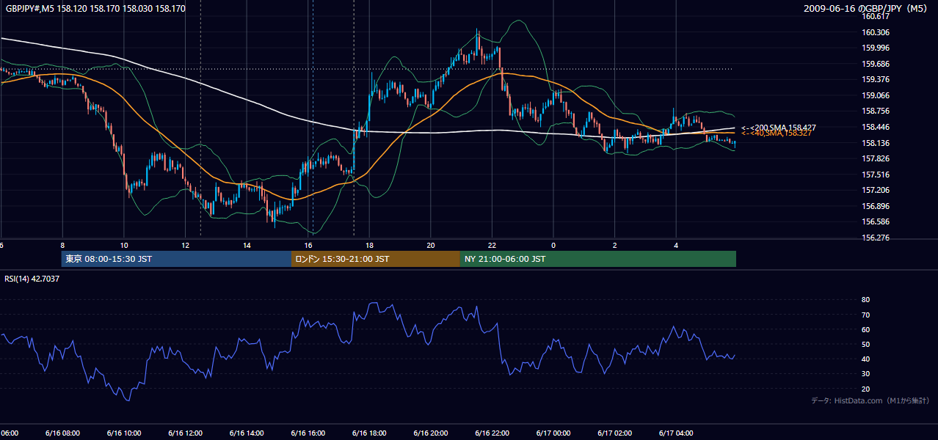Click price axis value 158.136

877,143
